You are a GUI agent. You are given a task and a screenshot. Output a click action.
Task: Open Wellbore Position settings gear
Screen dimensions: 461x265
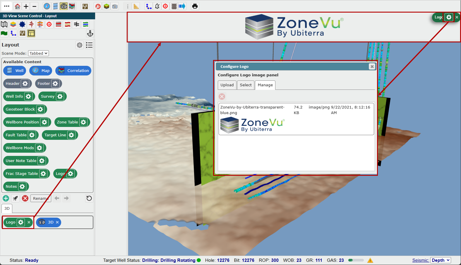(44, 122)
